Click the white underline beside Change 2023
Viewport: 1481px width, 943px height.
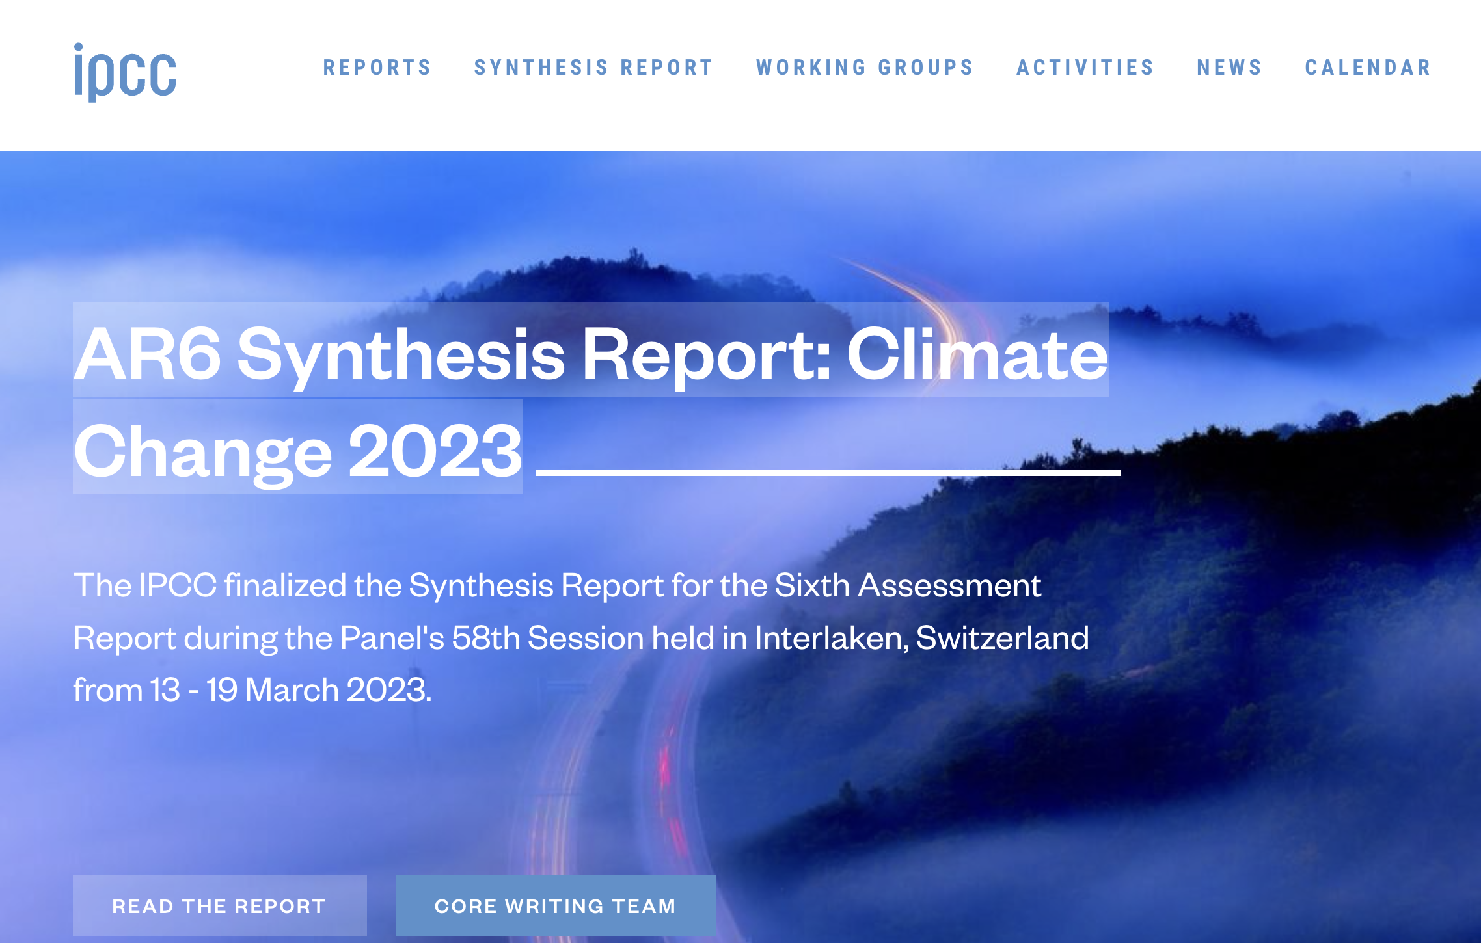pos(828,473)
